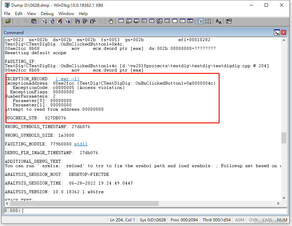
Task: Open the Disassembly window toolbar icon
Action: coord(167,21)
